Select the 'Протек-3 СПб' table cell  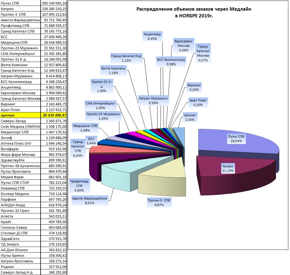(x=20, y=14)
